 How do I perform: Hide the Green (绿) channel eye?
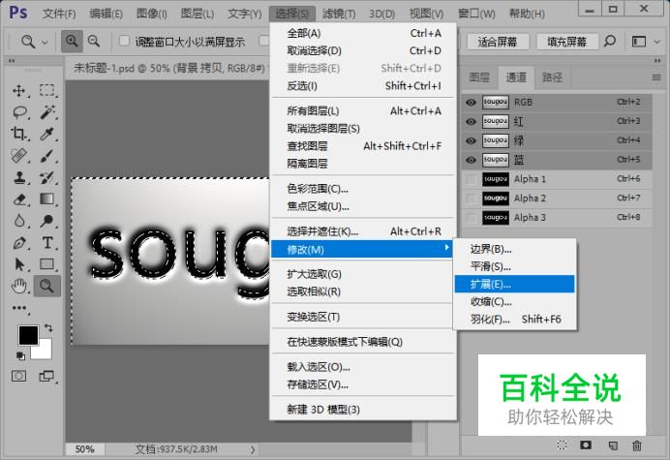point(471,140)
